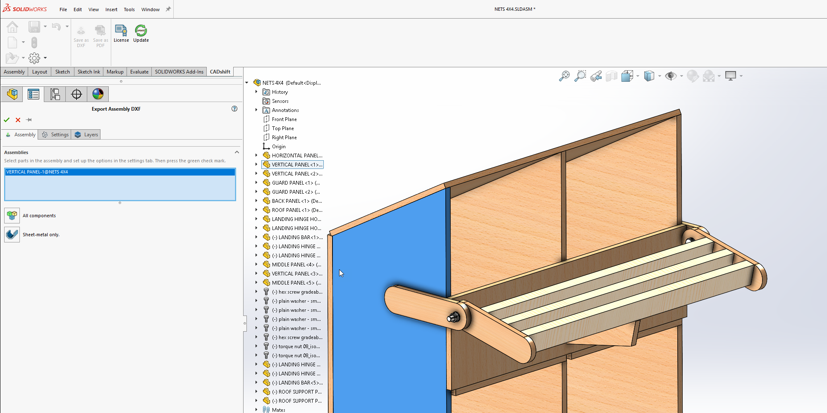Select VERTICAL PANEL-1@NETS 4X4 list entry
827x413 pixels.
coord(37,172)
